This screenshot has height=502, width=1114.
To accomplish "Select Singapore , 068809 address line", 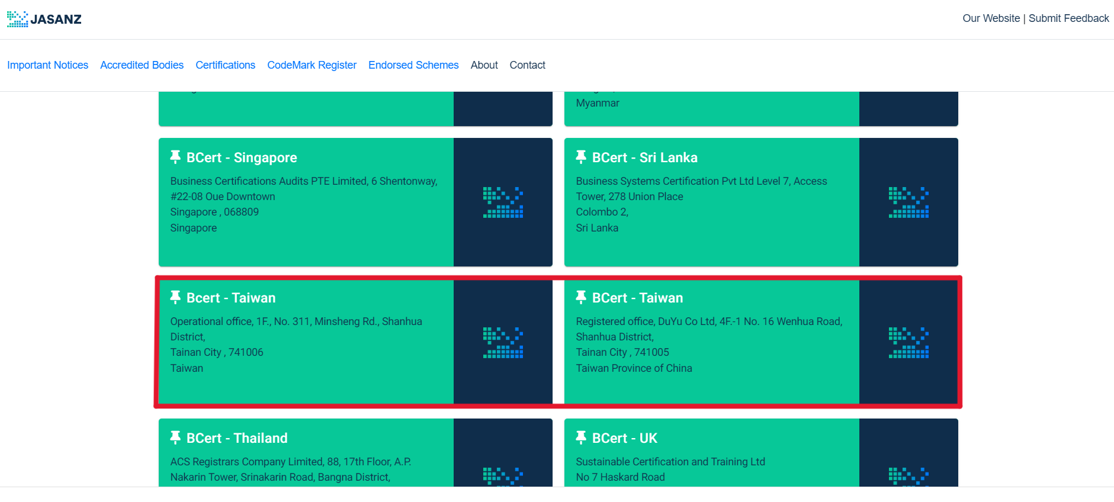I will (214, 212).
